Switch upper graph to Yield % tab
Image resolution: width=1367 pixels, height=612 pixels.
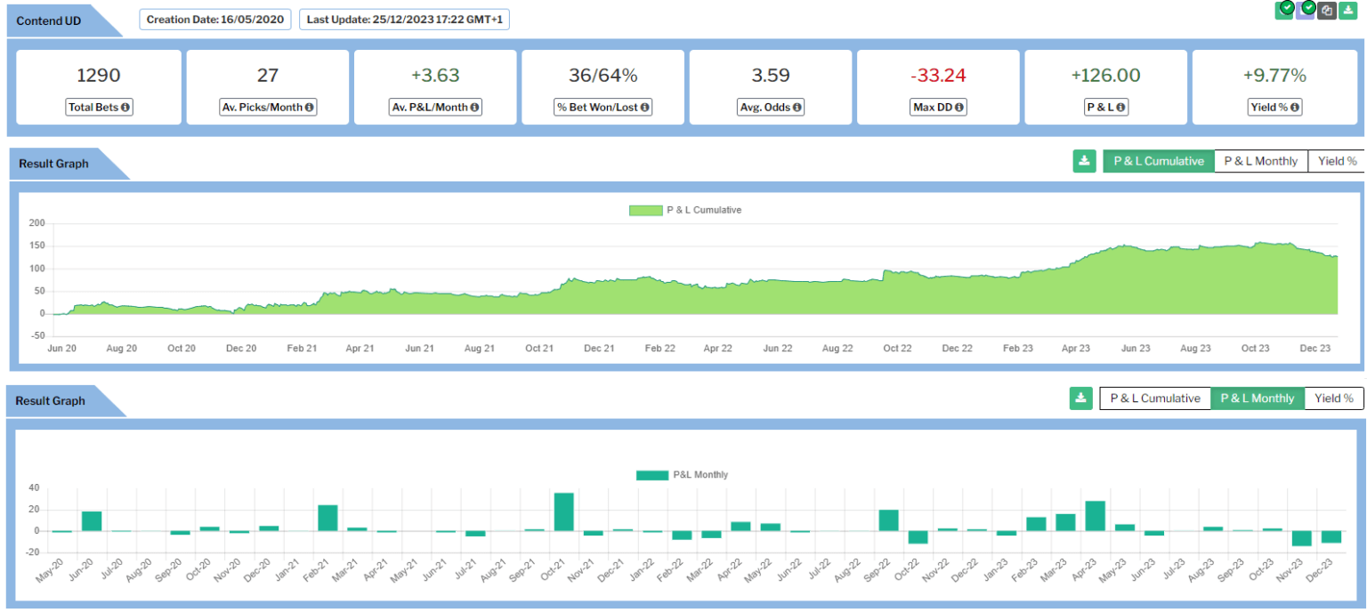pos(1337,161)
